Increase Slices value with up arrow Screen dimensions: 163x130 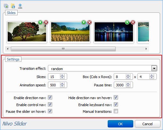pyautogui.click(x=62, y=75)
